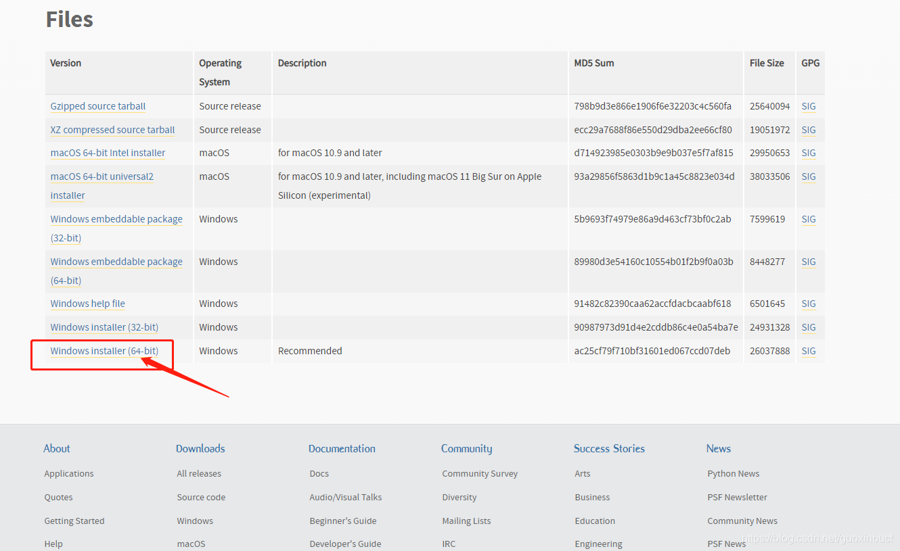Open Windows link under Downloads footer
The image size is (900, 551).
coord(195,521)
